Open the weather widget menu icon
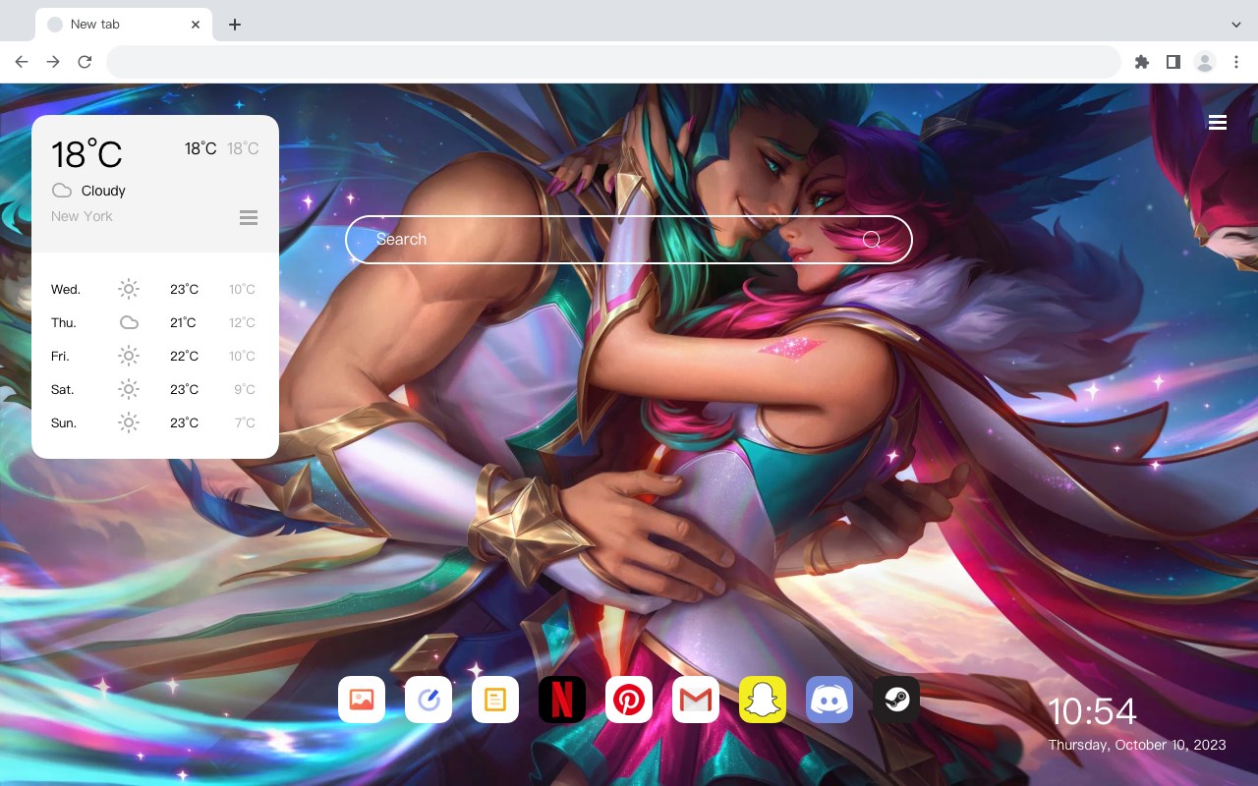This screenshot has width=1258, height=786. pos(249,217)
